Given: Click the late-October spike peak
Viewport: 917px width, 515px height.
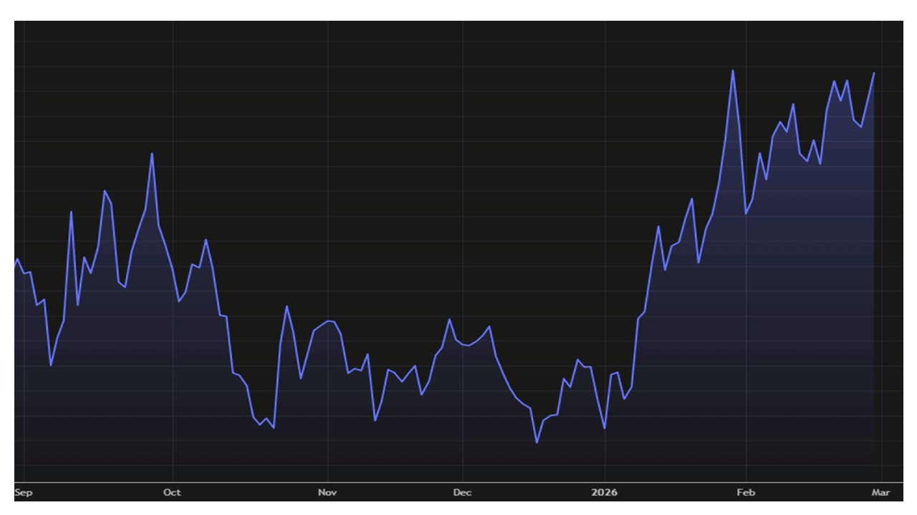Looking at the screenshot, I should click(287, 306).
